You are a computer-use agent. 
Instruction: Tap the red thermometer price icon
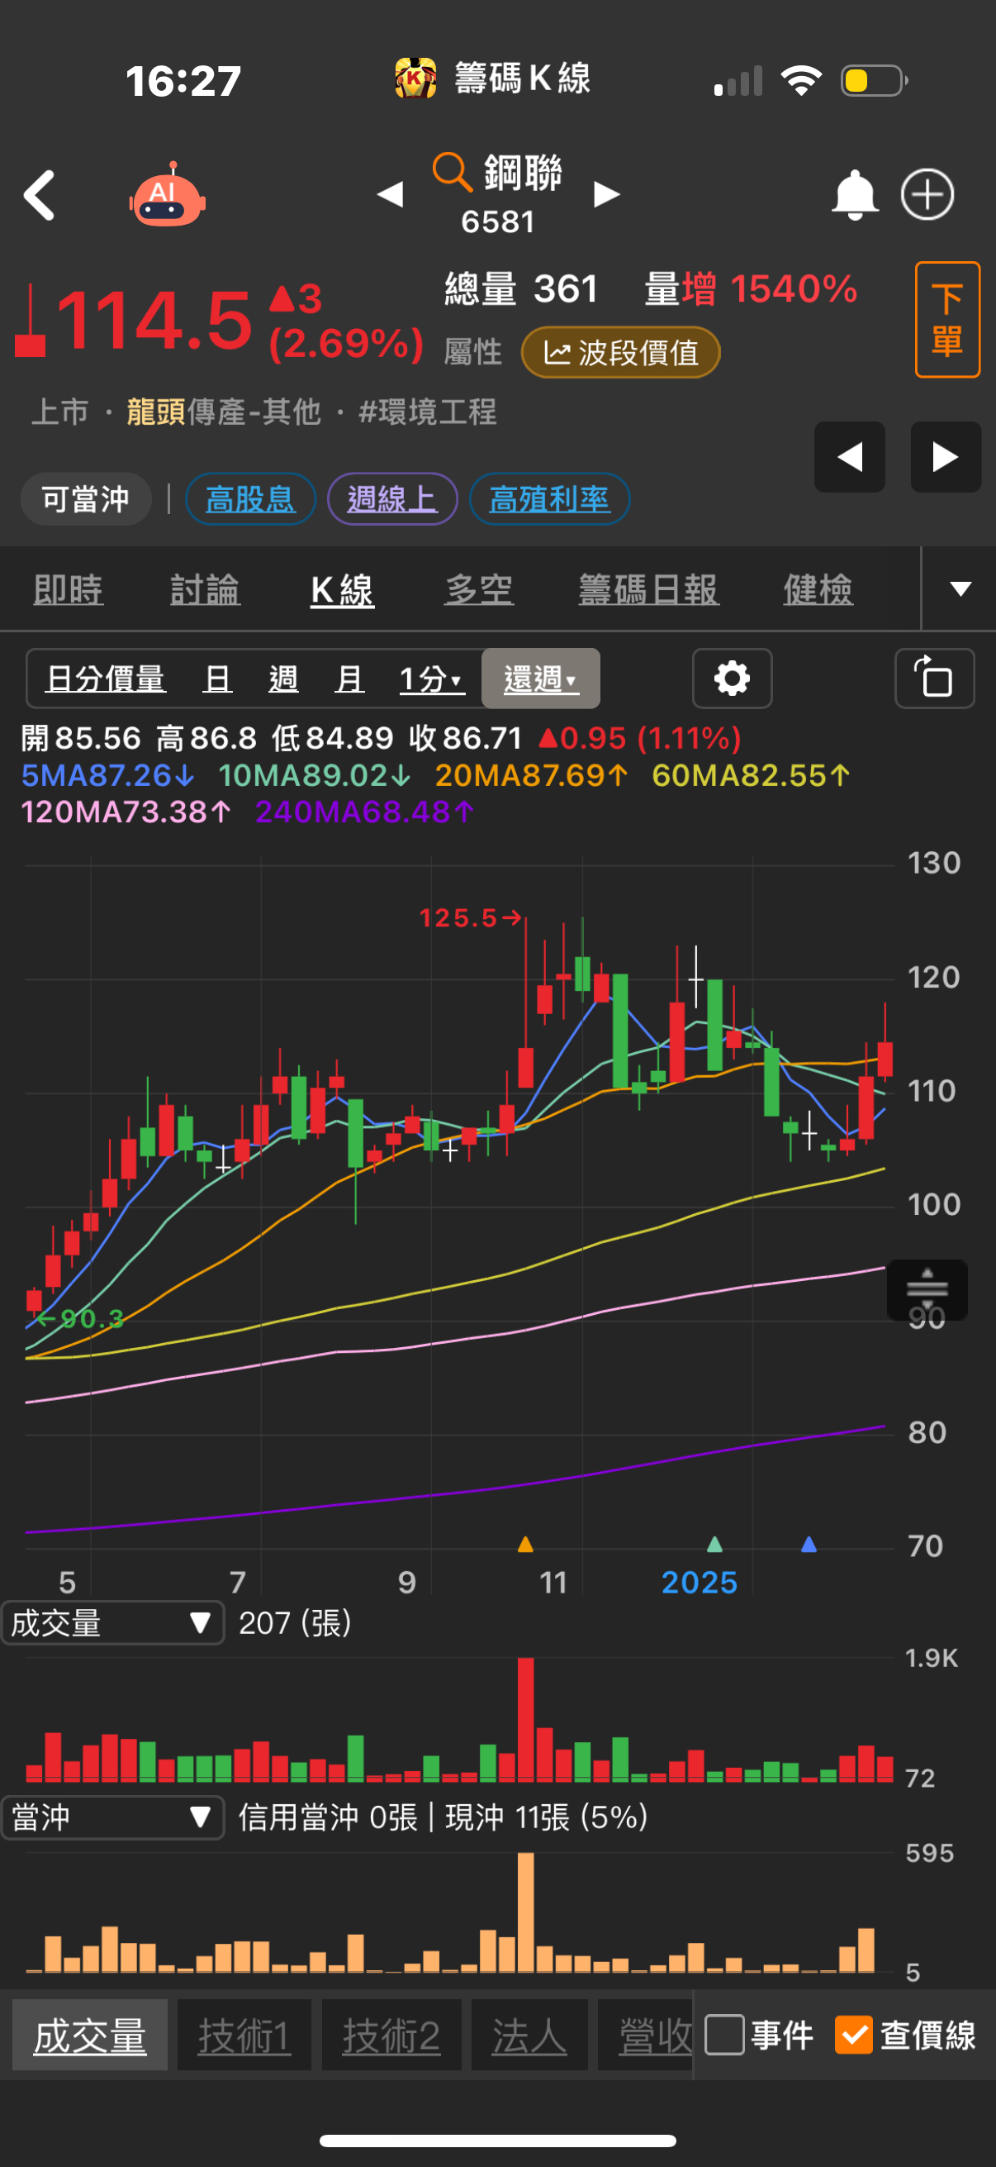[x=31, y=321]
